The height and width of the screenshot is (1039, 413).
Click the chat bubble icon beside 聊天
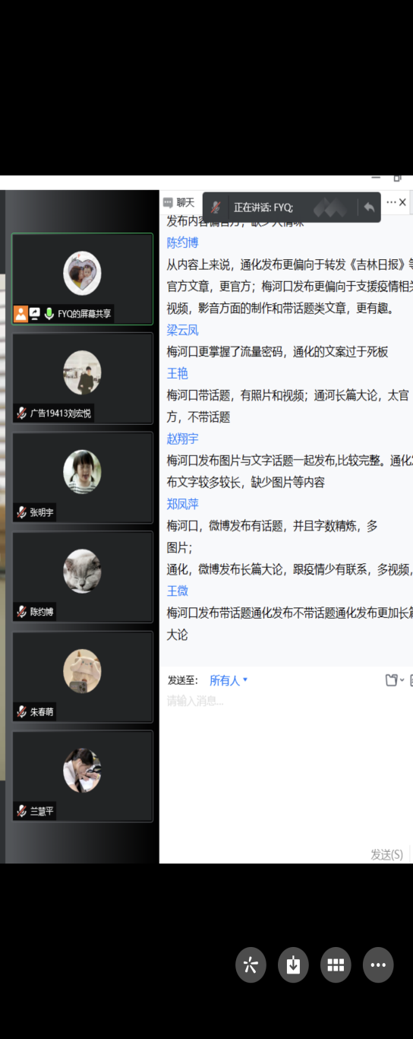point(168,203)
